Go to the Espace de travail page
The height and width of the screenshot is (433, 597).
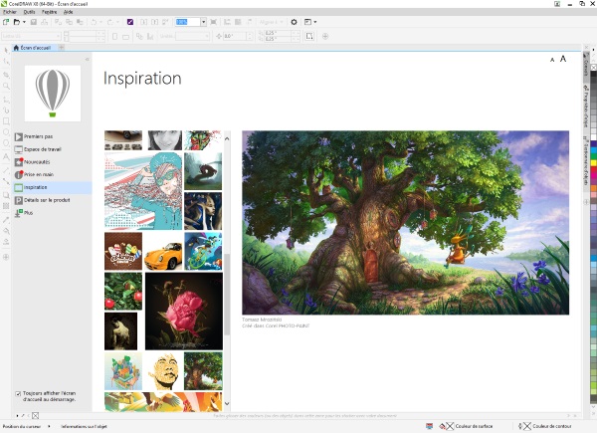[43, 149]
